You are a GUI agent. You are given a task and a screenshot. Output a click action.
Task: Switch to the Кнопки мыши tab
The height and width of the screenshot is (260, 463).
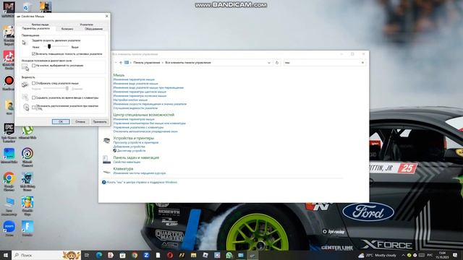pos(41,25)
